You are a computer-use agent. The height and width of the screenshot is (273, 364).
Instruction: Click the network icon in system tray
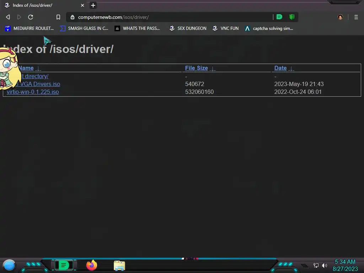[316, 265]
